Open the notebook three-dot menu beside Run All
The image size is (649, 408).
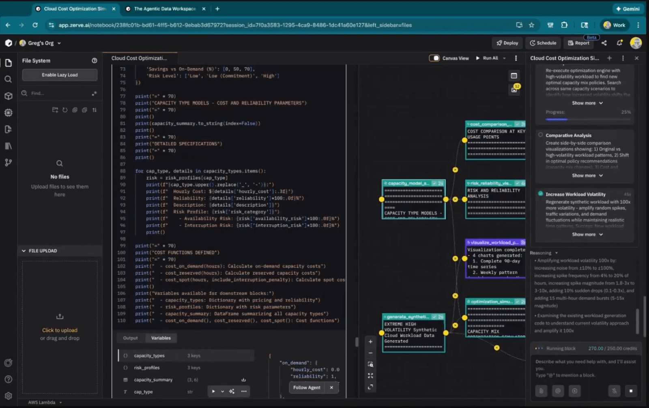point(516,58)
